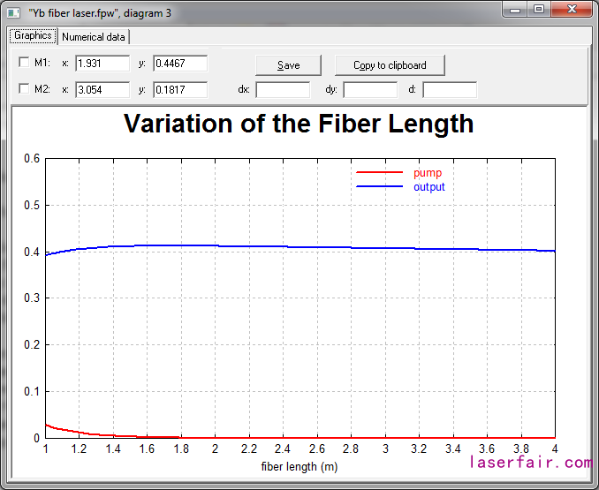Click the application icon in title bar
This screenshot has width=599, height=490.
click(x=13, y=12)
